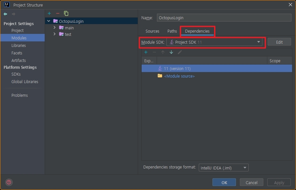Click the IntelliJ logo in title bar

7,5
